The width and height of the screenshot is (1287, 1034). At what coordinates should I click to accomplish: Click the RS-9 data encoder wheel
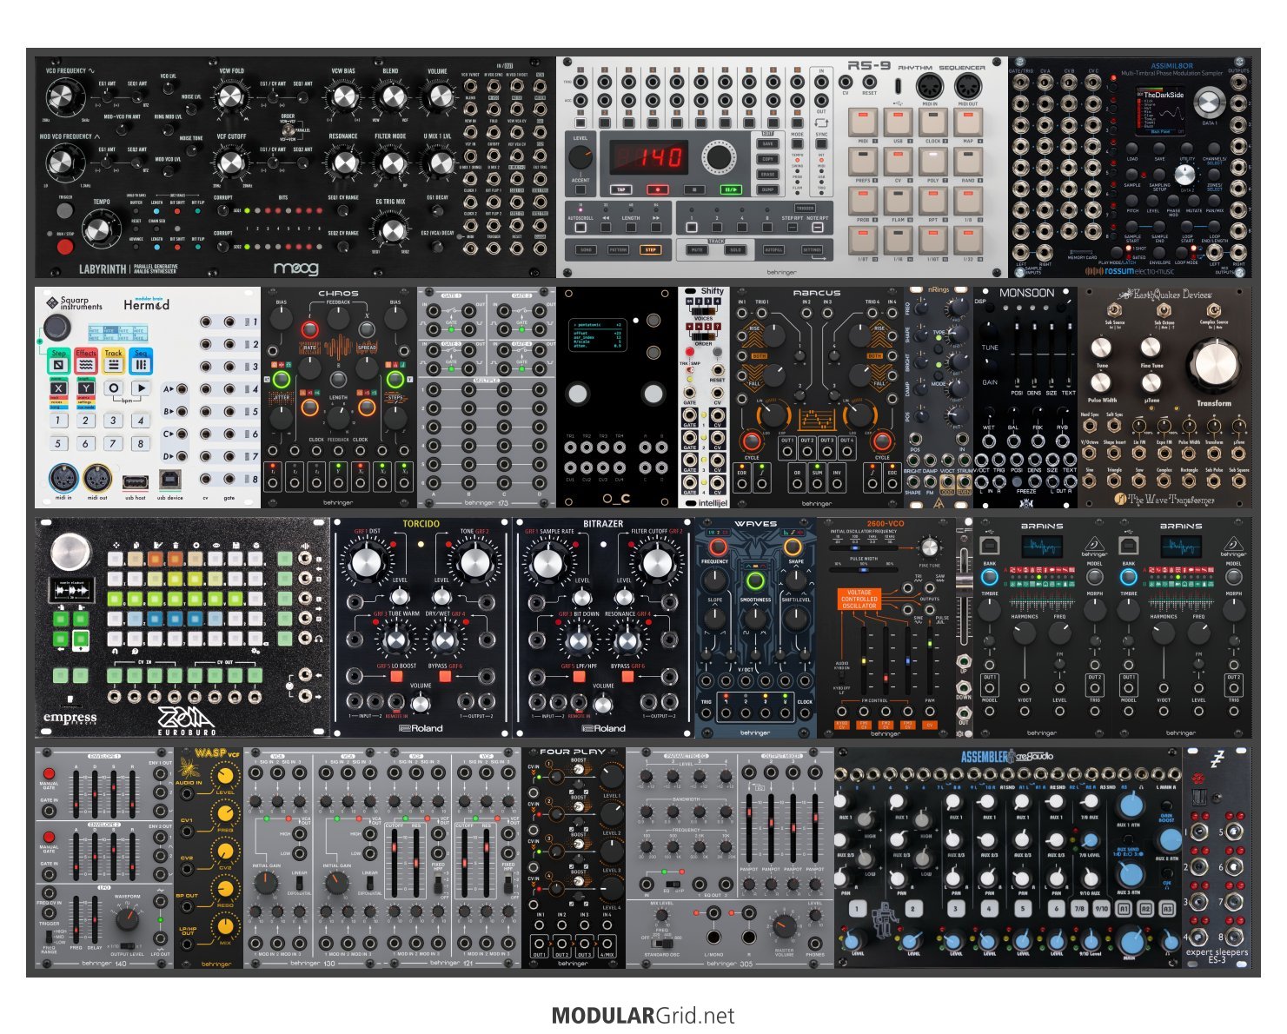coord(718,157)
